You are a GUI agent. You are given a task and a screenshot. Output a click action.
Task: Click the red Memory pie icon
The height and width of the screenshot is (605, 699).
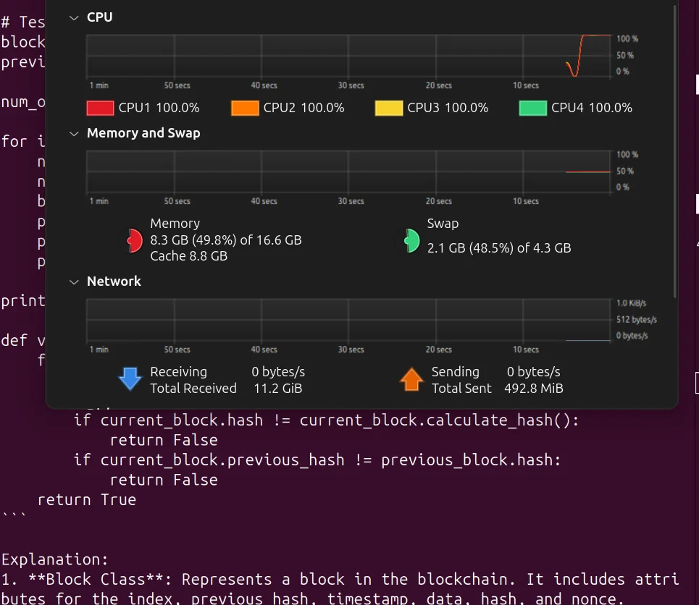(133, 240)
